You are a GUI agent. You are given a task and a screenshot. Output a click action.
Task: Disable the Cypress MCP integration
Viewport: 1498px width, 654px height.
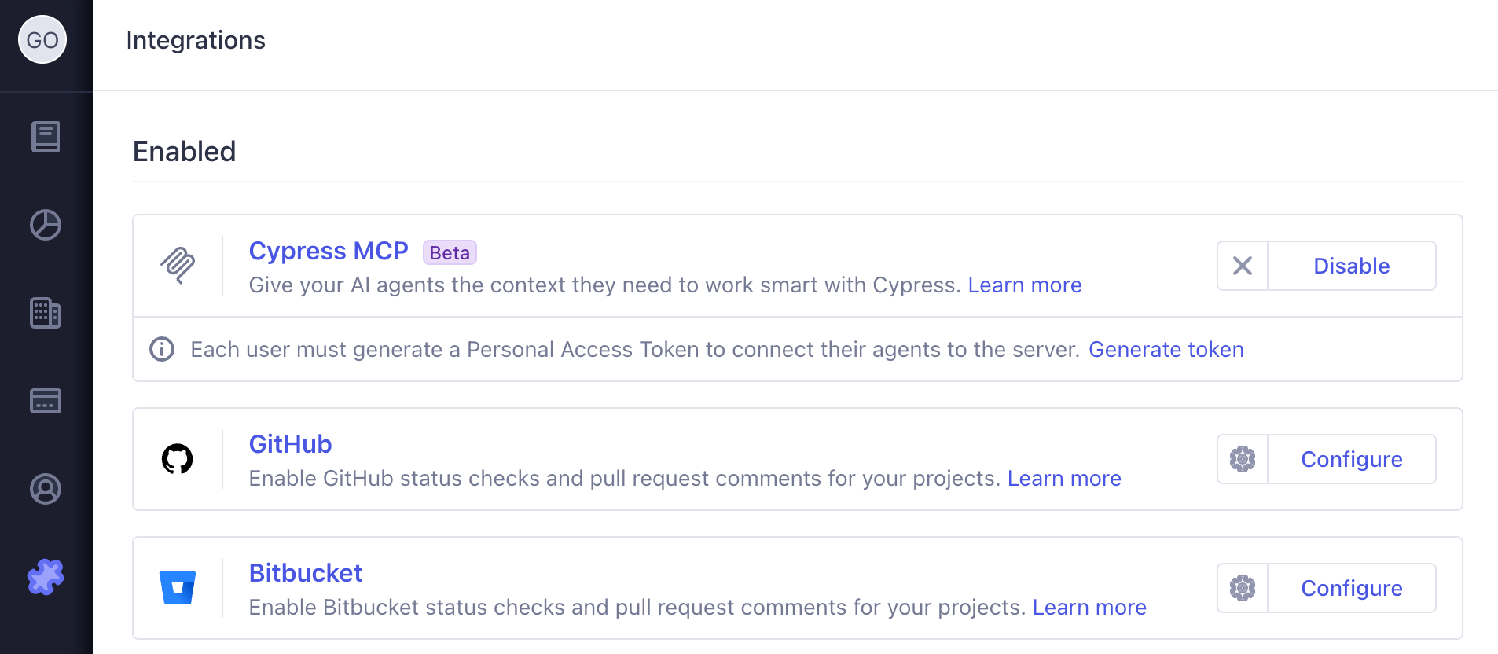[1352, 266]
